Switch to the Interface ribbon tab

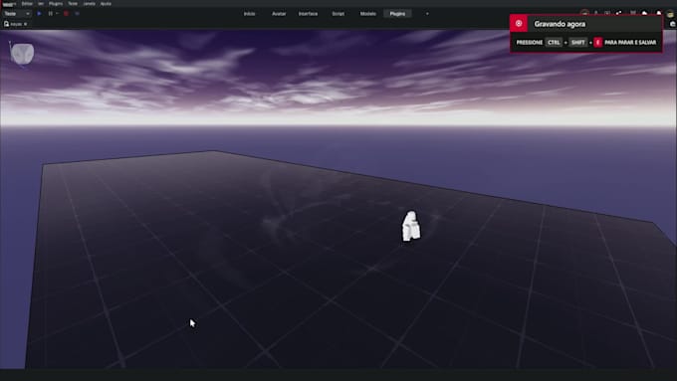(308, 14)
